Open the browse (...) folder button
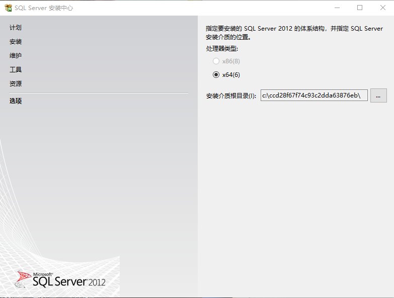The image size is (394, 298). (378, 95)
